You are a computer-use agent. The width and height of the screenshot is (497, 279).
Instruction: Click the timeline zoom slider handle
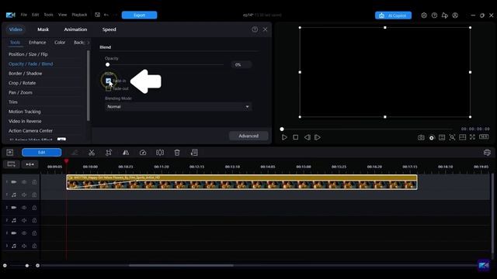27,265
